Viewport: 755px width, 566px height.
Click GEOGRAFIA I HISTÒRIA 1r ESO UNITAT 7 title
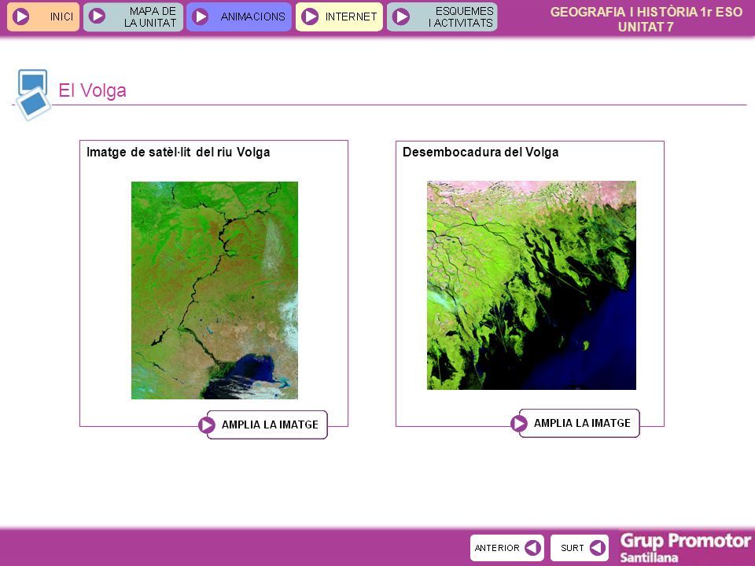(646, 19)
